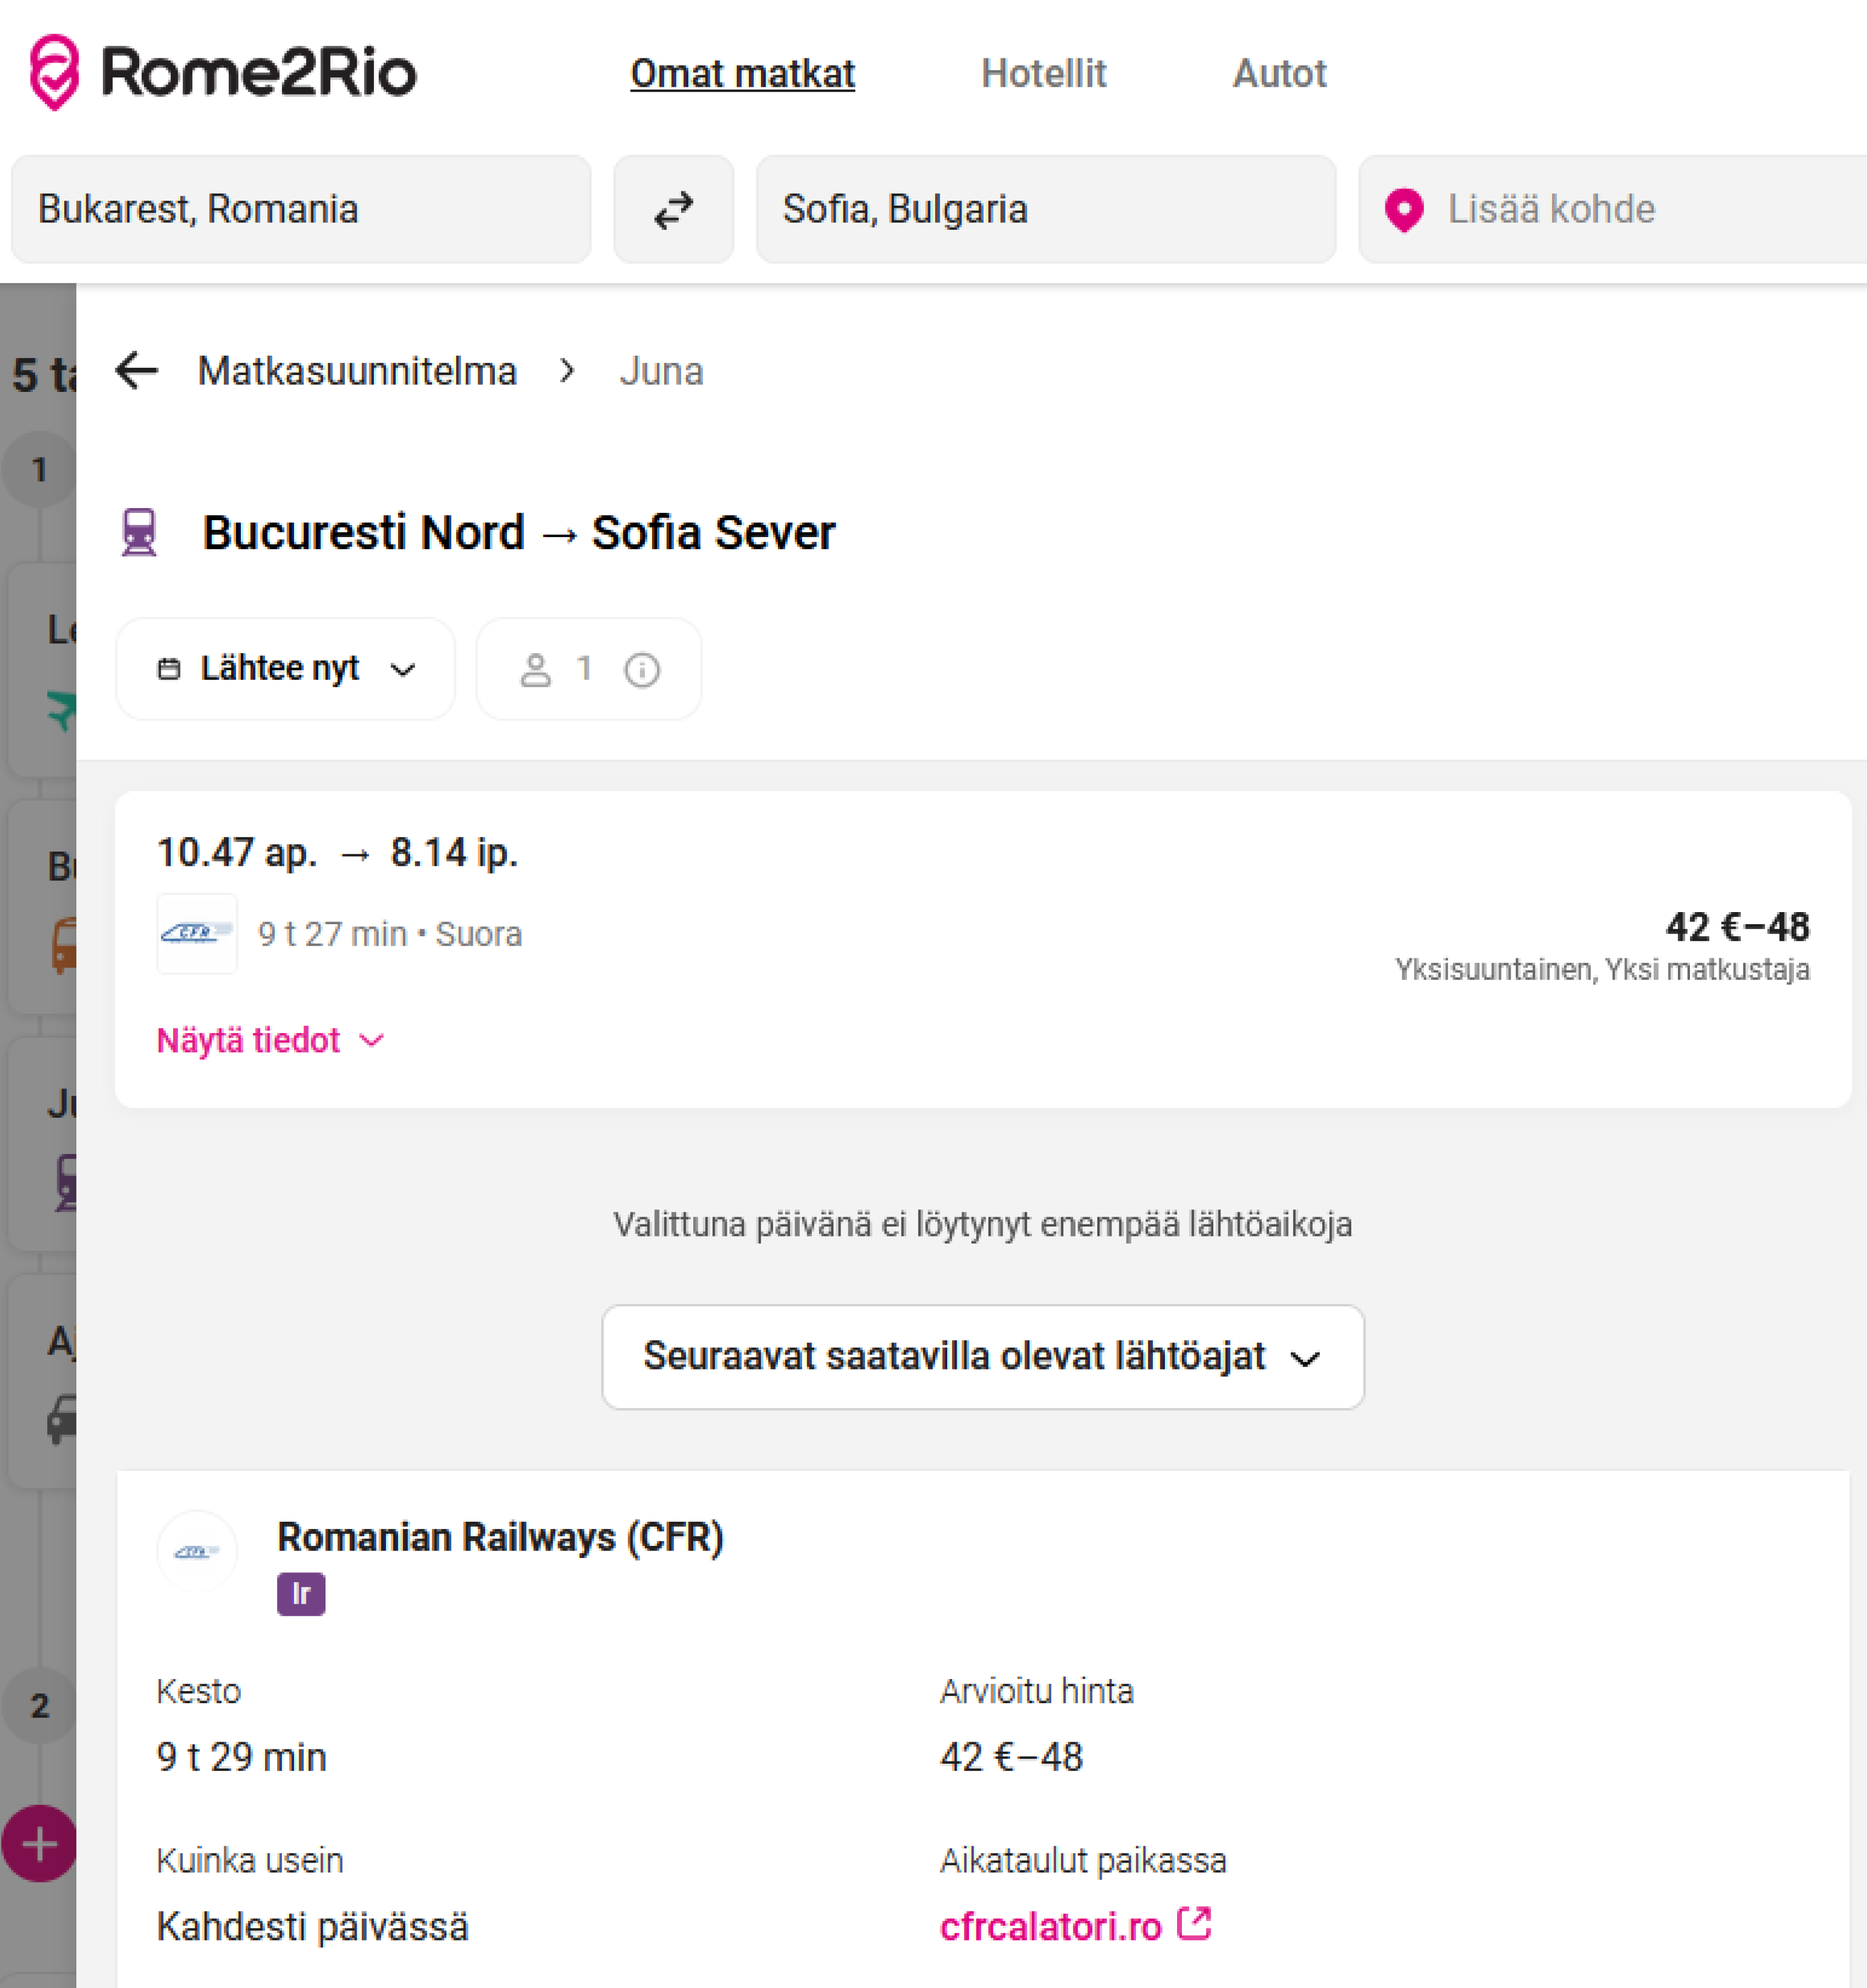This screenshot has width=1867, height=1988.
Task: Click the Lisää kohde destination field
Action: (1600, 210)
